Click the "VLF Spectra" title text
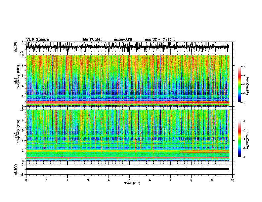 click(x=37, y=40)
